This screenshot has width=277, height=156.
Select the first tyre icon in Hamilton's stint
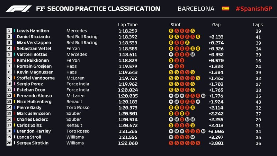[171, 31]
